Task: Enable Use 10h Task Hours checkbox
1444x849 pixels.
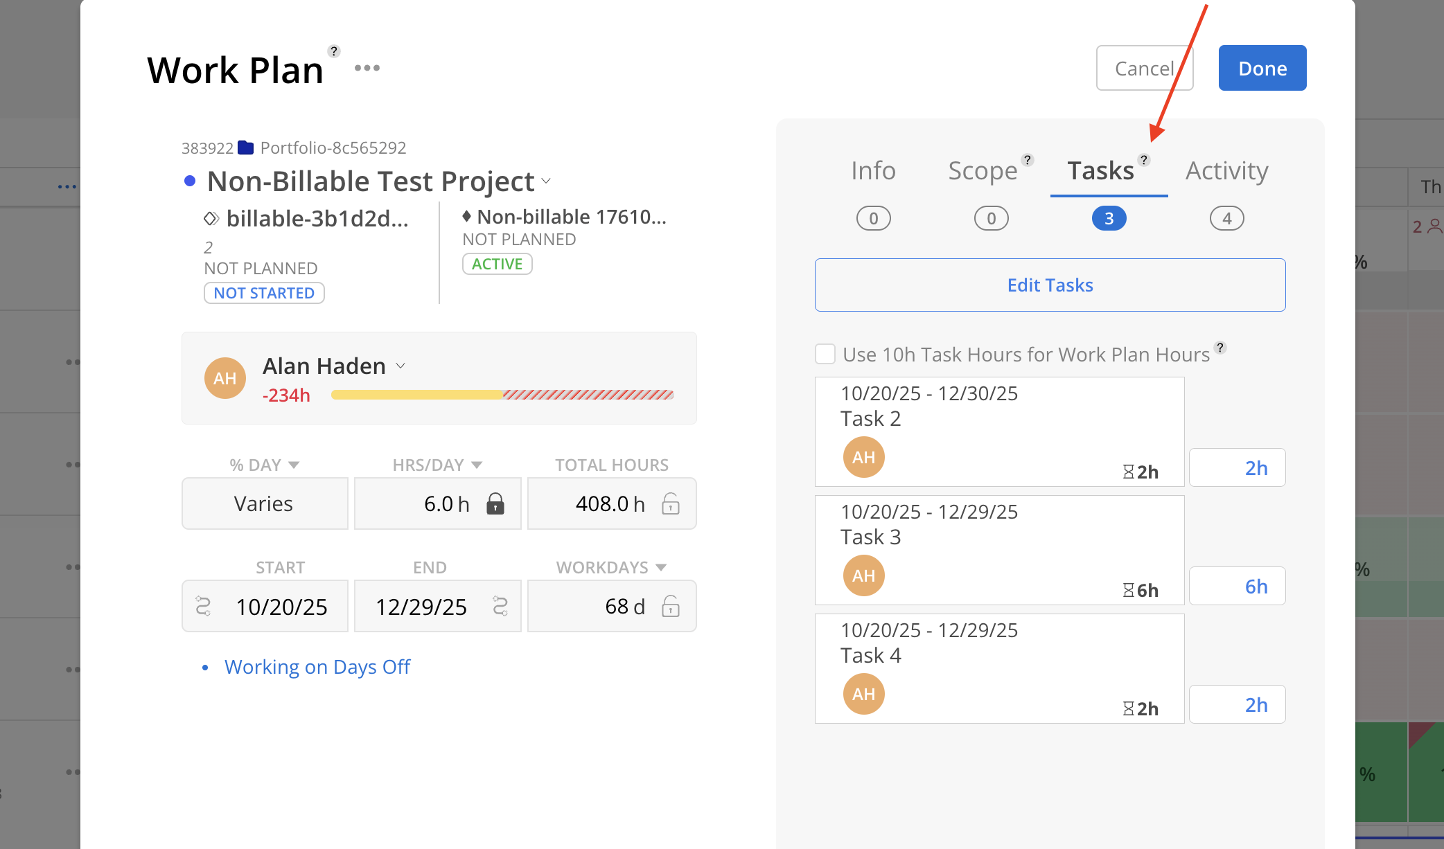Action: tap(825, 354)
